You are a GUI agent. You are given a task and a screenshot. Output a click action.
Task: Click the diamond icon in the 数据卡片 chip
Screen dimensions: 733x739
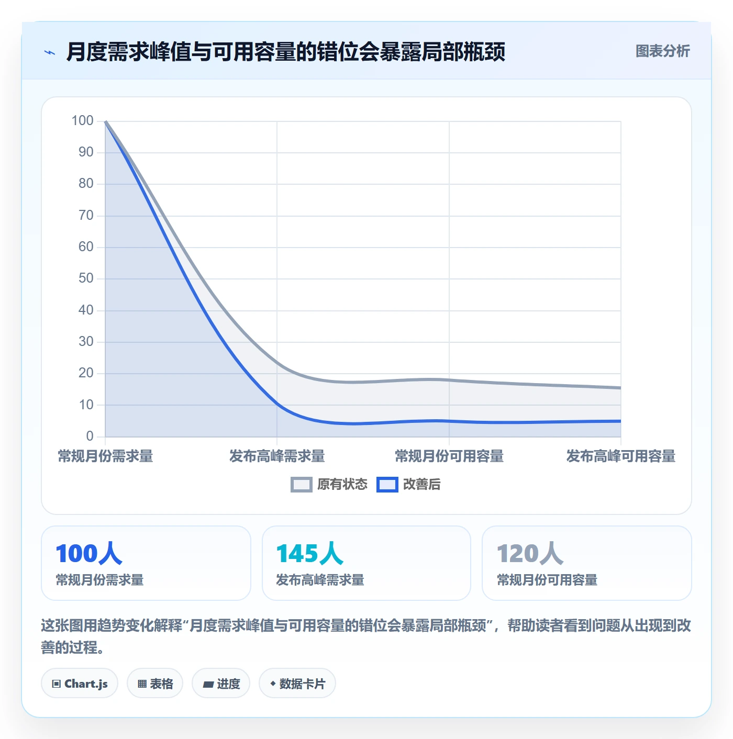(273, 684)
